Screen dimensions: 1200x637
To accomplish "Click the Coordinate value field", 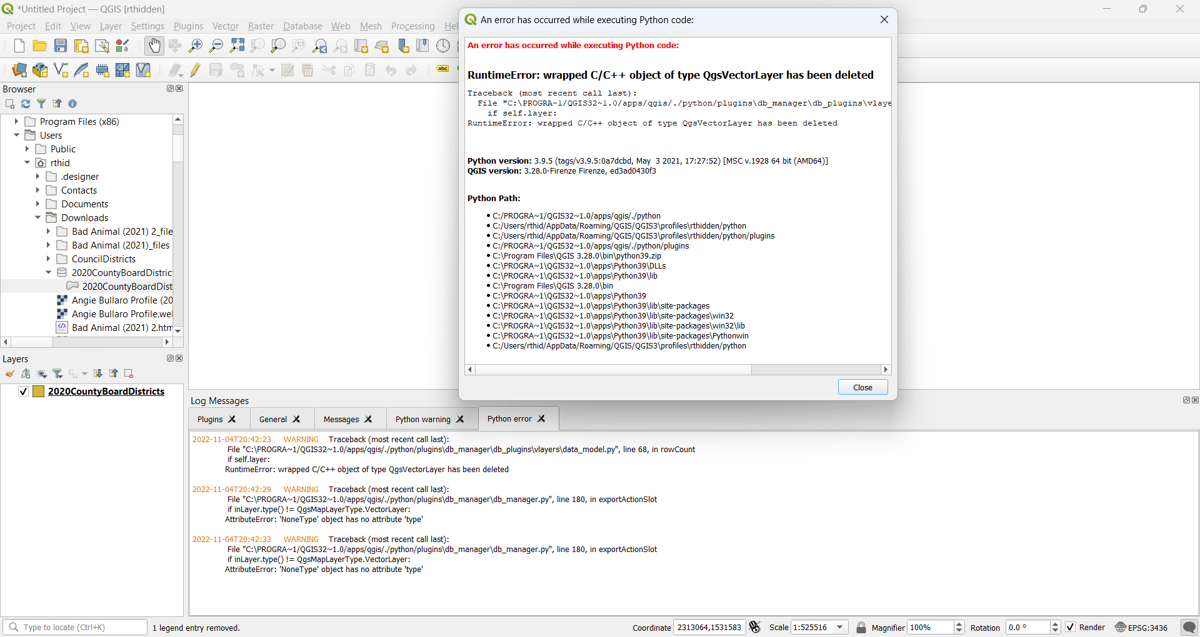I will (709, 627).
